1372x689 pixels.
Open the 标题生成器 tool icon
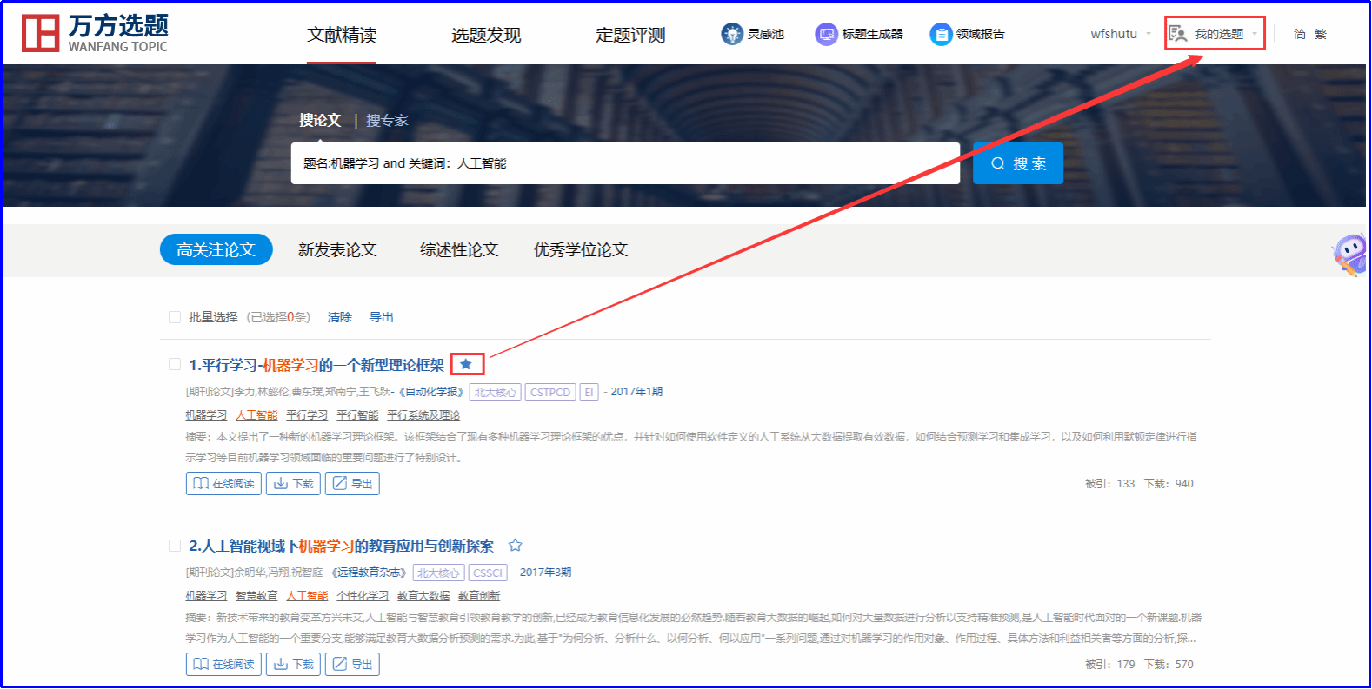[825, 34]
